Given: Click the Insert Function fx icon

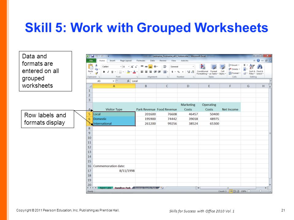Looking at the screenshot, I should click(128, 81).
